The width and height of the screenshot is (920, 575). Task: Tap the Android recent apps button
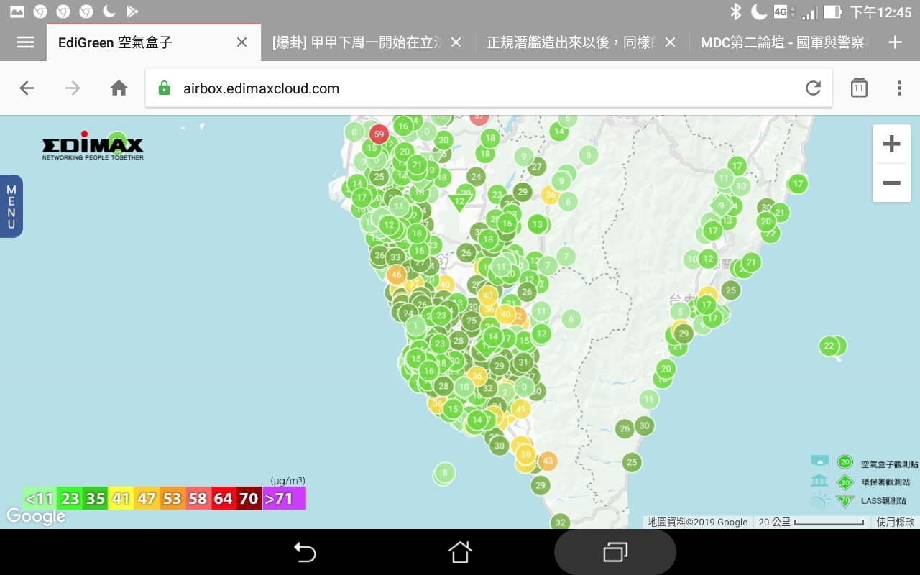pyautogui.click(x=615, y=552)
